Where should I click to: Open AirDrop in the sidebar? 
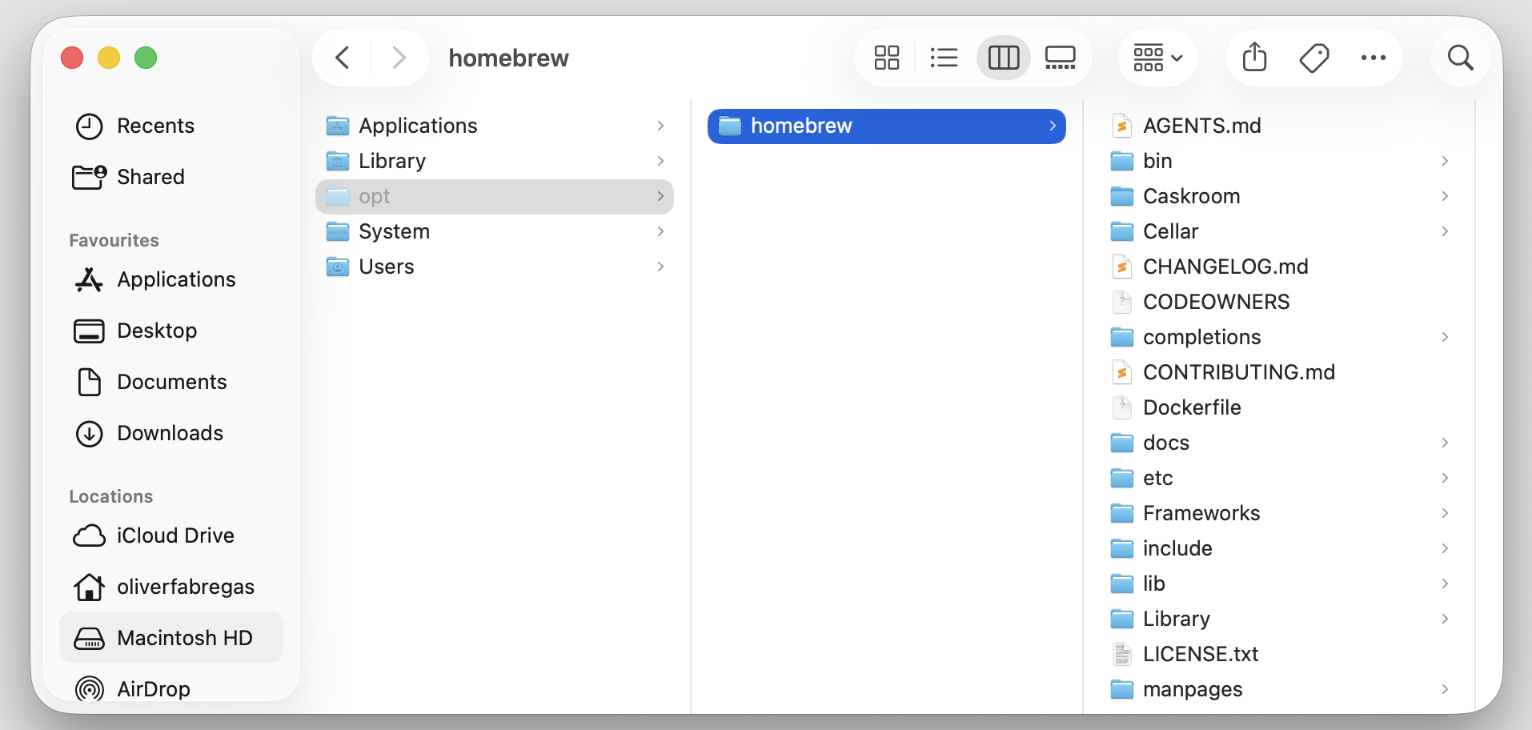171,688
